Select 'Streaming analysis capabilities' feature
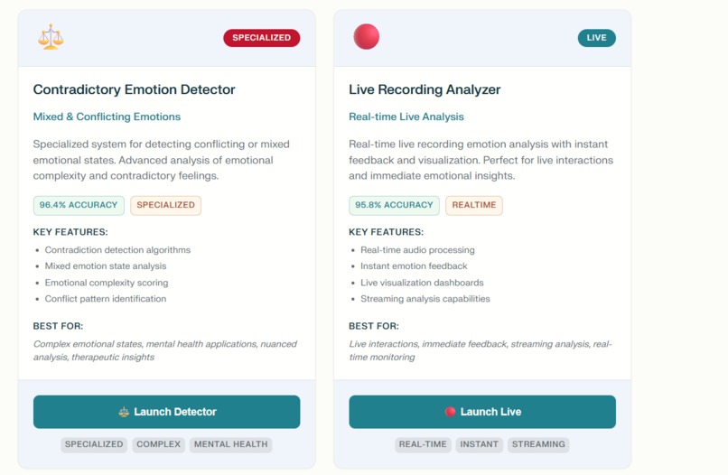Screen dimensions: 728x475 [425, 299]
